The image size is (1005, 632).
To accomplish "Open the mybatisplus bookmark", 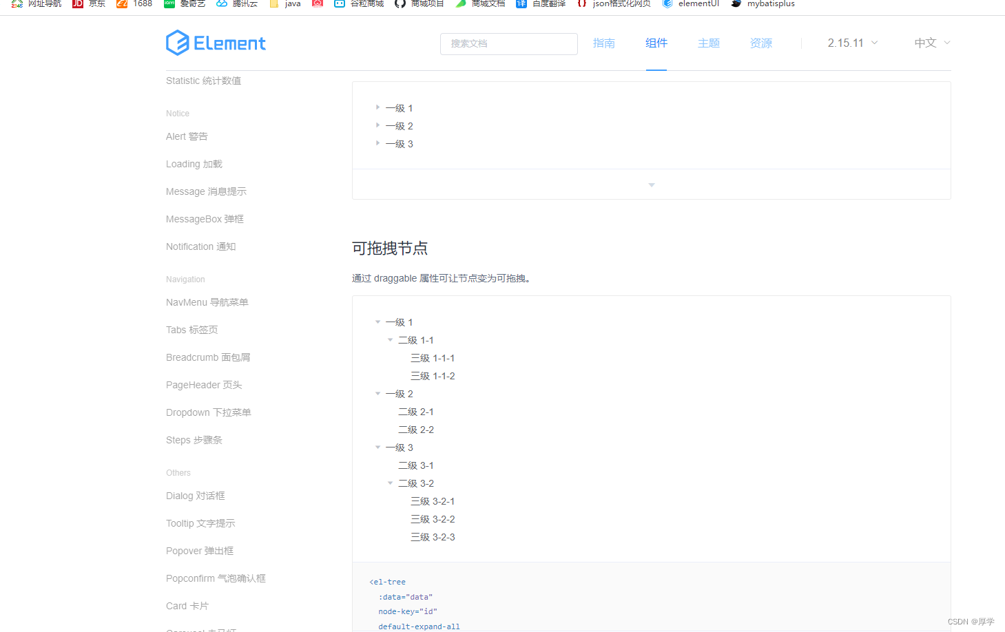I will 763,3.
